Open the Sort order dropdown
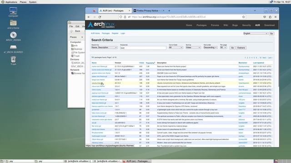Image resolution: width=291 pixels, height=163 pixels. click(210, 48)
